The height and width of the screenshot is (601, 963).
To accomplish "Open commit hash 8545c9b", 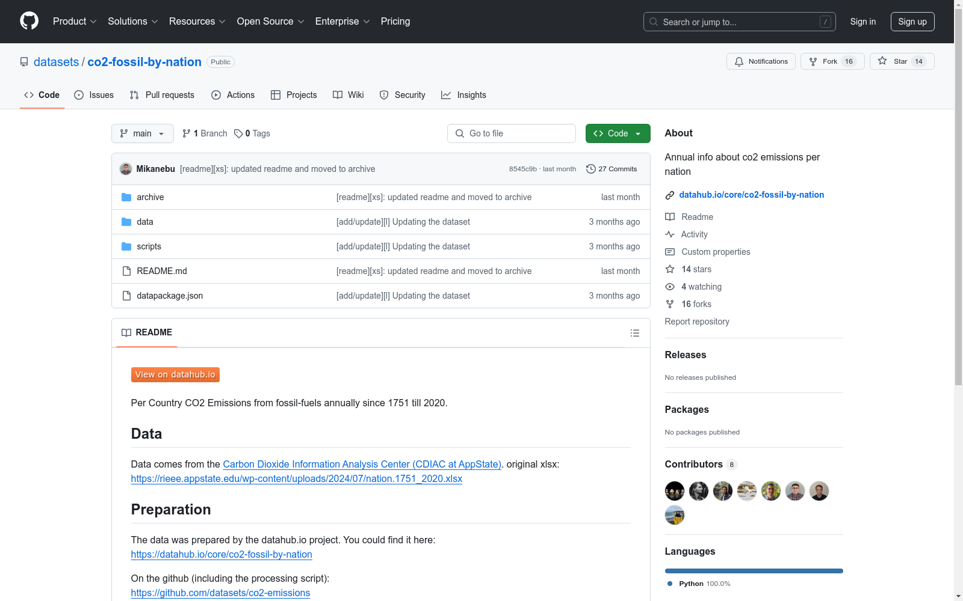I will pos(523,169).
